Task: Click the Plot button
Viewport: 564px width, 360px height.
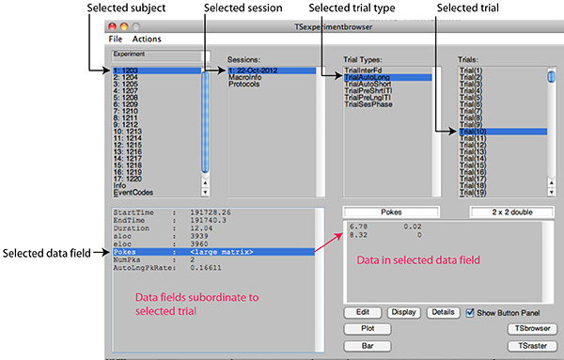Action: (x=368, y=328)
